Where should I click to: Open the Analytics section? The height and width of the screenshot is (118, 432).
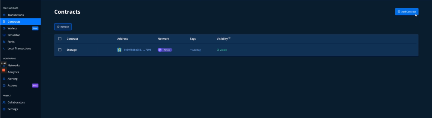click(13, 72)
